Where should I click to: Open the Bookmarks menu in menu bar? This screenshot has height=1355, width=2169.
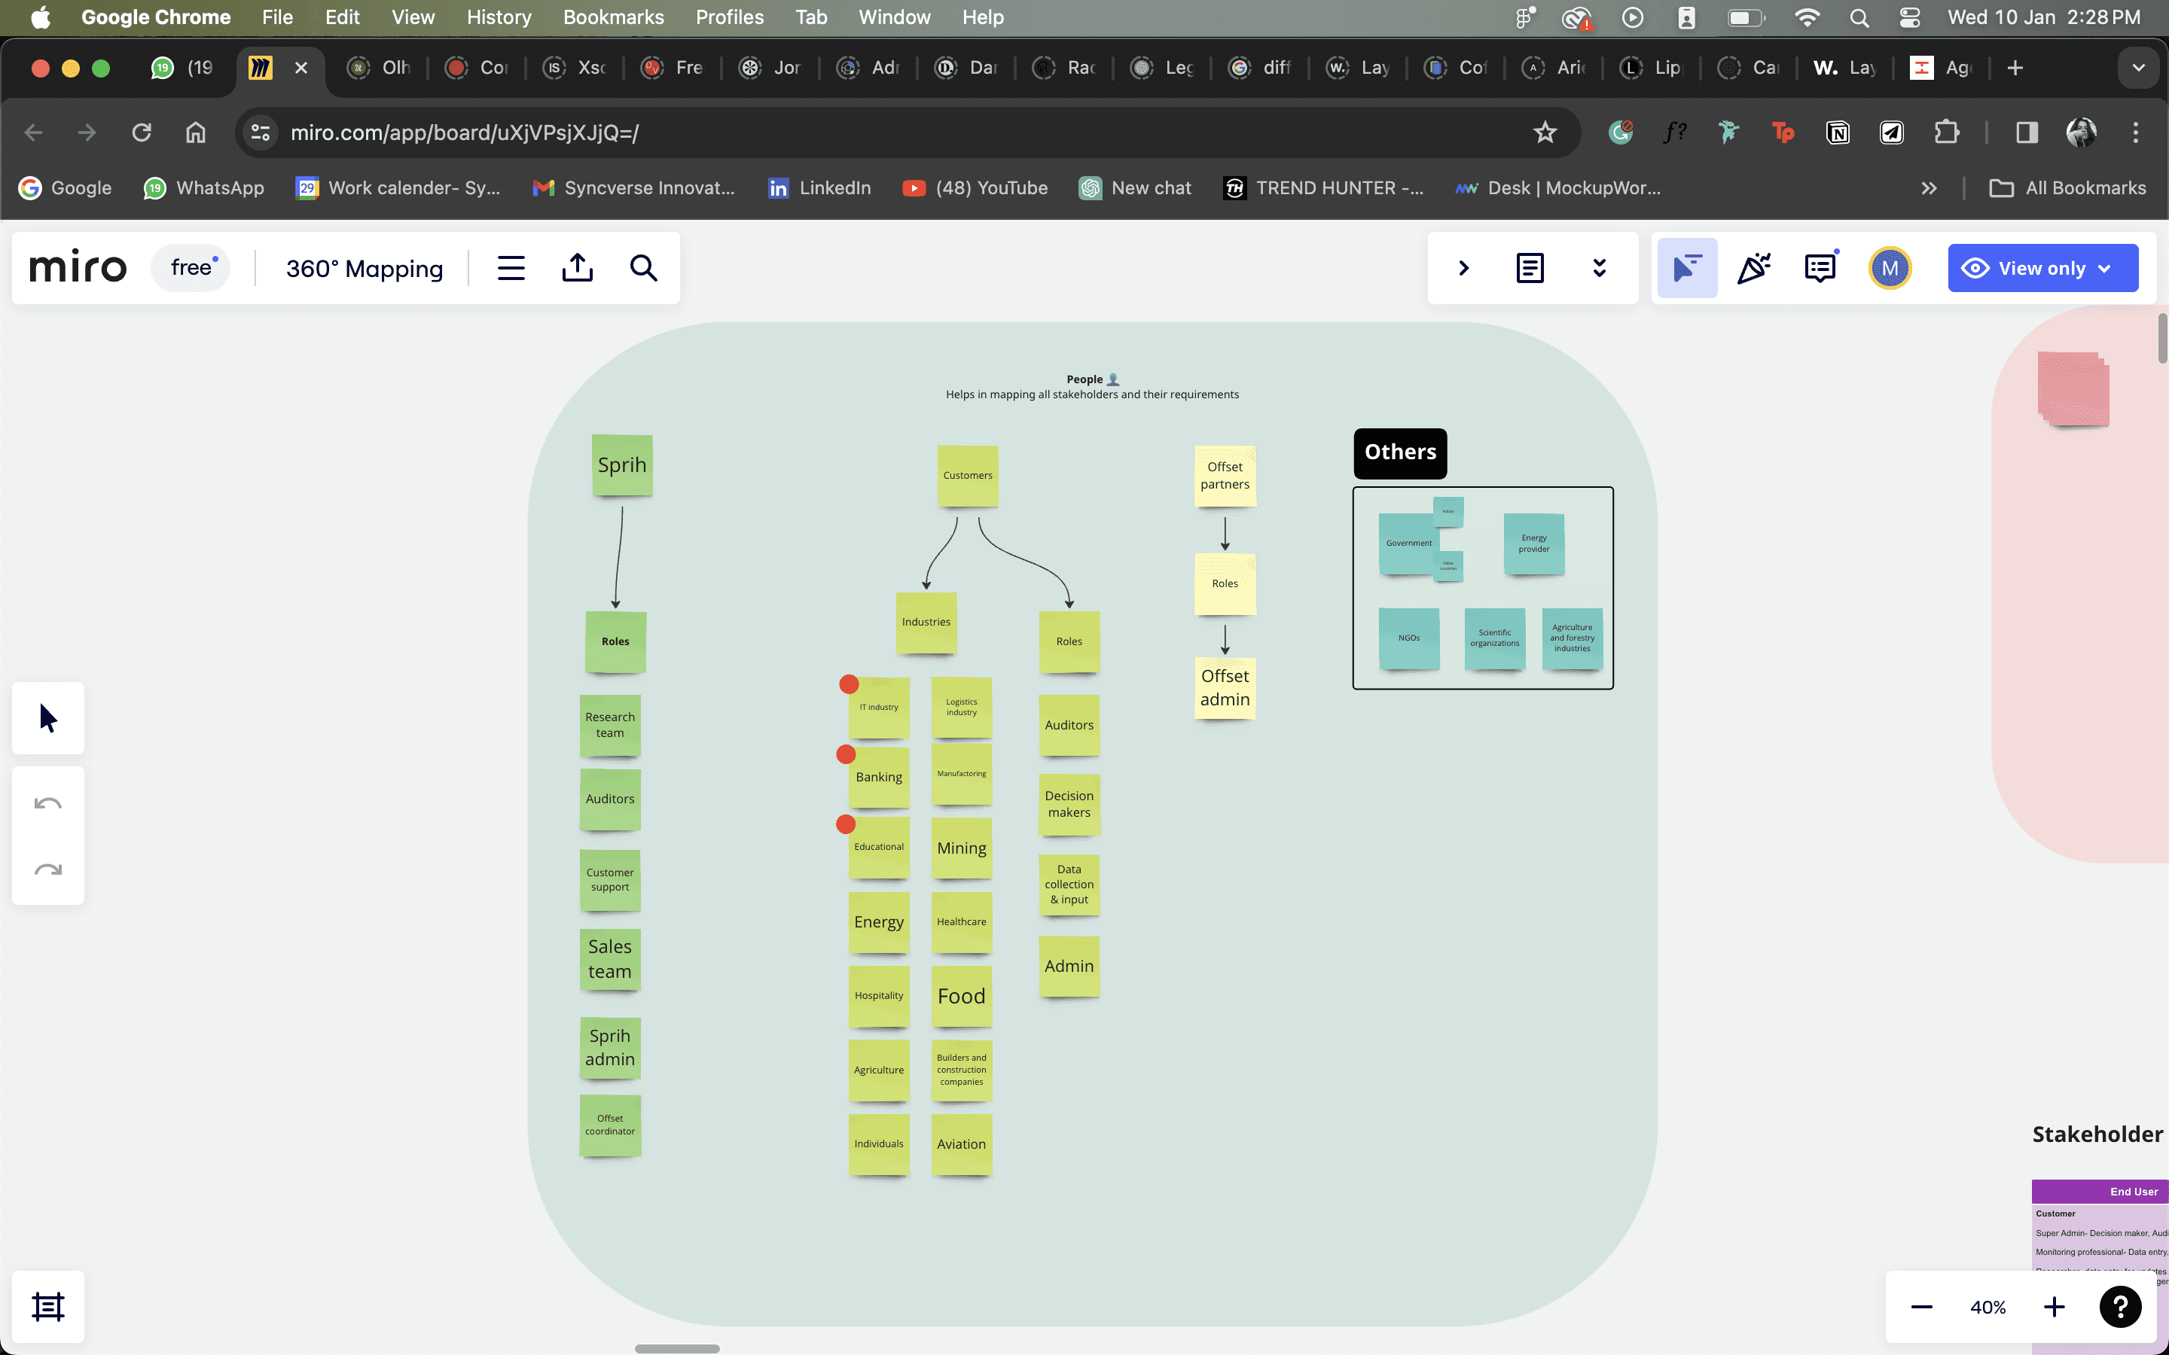coord(613,17)
